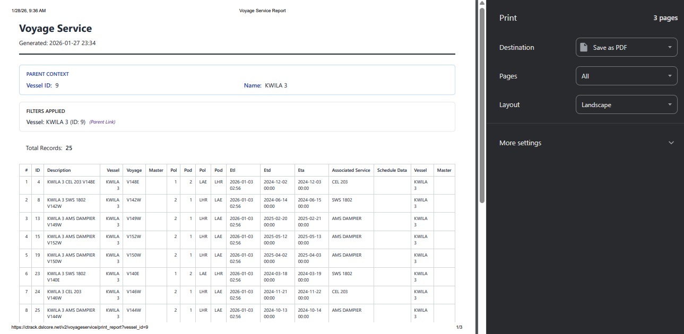Viewport: 684px width, 334px height.
Task: Click the Description column header
Action: click(x=59, y=170)
